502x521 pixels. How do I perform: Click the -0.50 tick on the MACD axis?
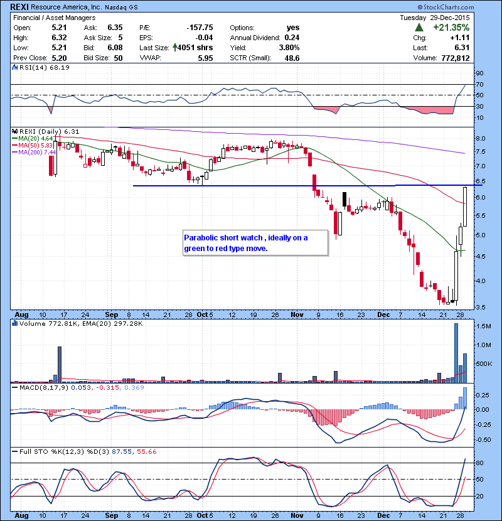pyautogui.click(x=482, y=439)
